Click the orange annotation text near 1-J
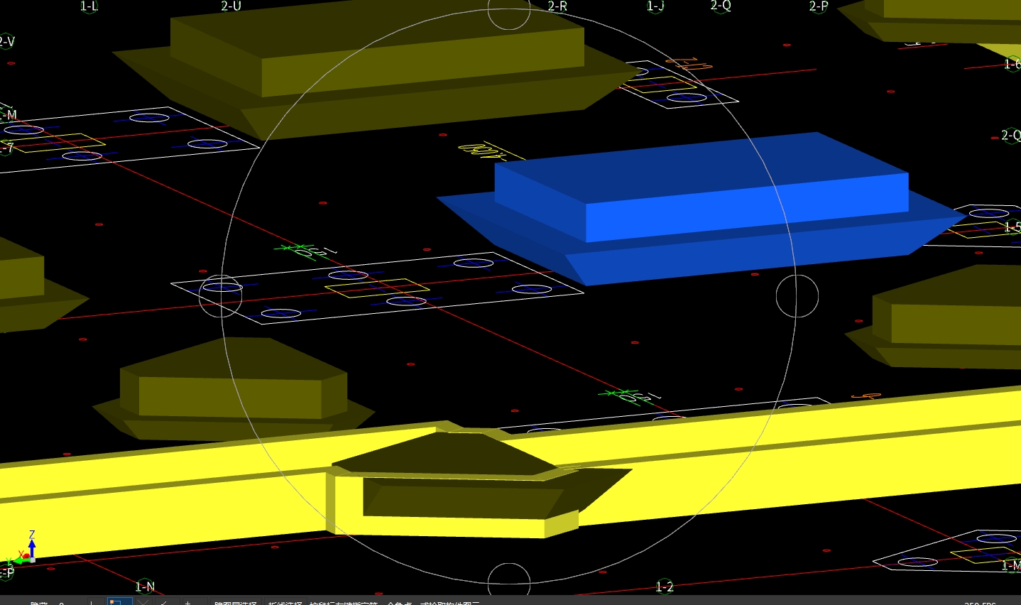 coord(688,65)
